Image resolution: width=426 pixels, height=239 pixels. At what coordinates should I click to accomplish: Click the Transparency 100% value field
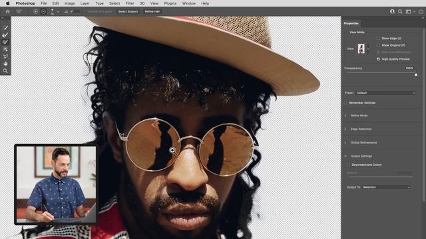click(410, 68)
